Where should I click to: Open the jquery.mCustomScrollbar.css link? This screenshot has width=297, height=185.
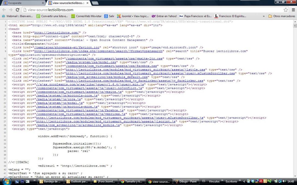[x=150, y=73]
